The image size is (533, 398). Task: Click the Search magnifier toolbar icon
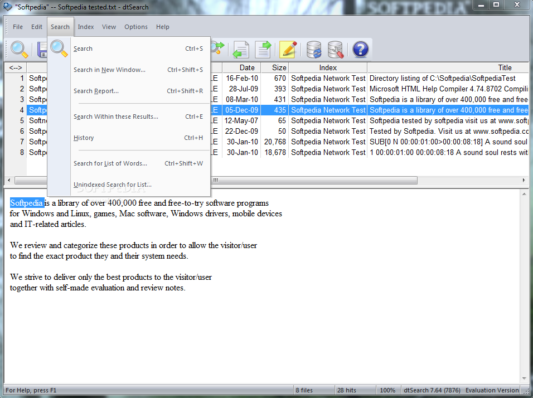tap(19, 49)
